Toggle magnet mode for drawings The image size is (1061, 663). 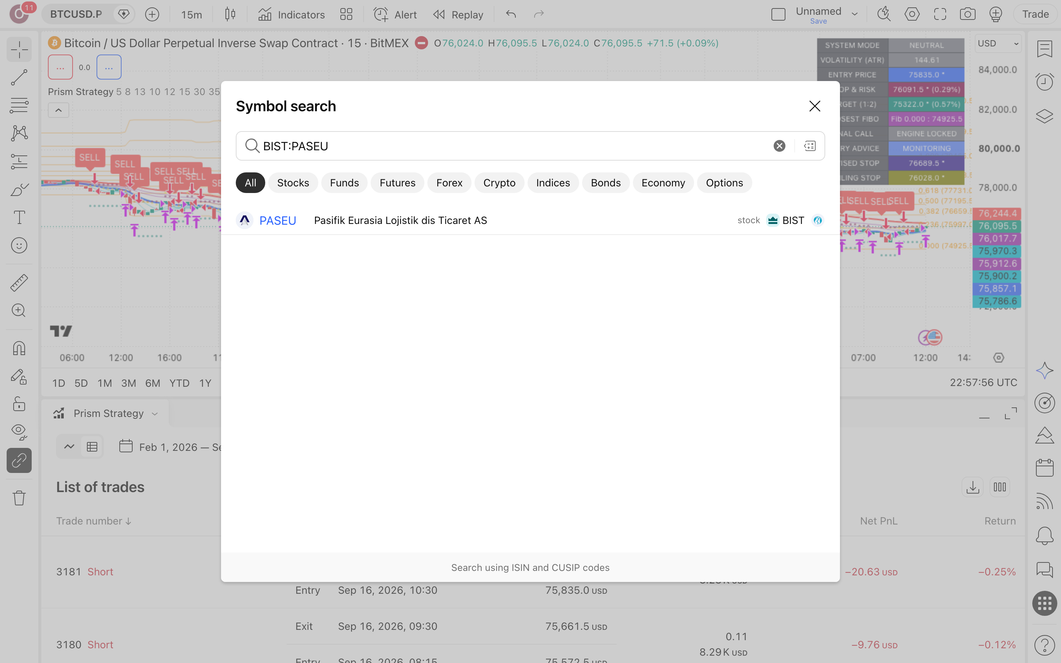pyautogui.click(x=19, y=348)
